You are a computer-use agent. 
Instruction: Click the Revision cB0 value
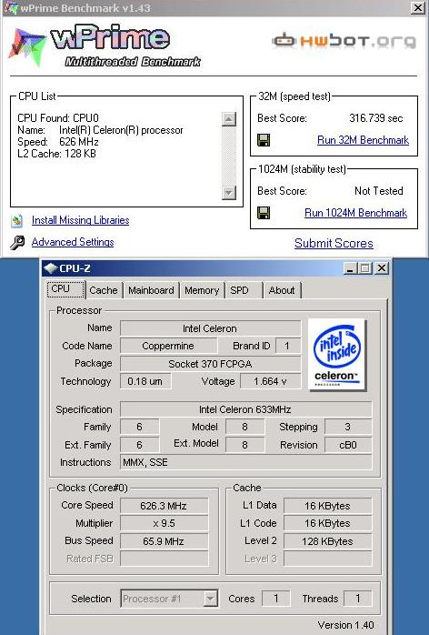click(348, 445)
